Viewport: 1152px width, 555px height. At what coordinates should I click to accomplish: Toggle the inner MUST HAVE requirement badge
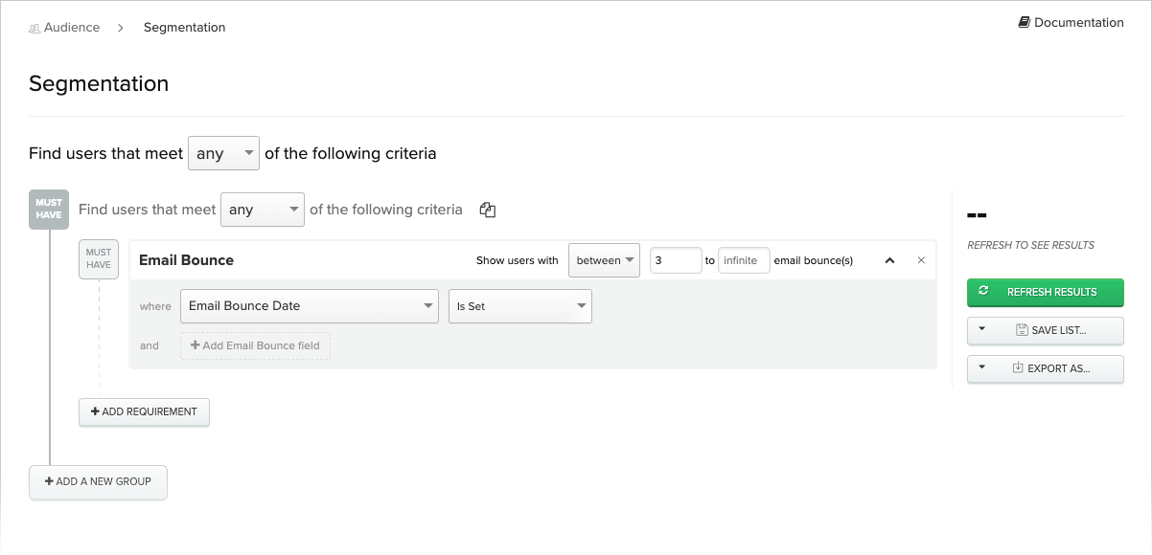tap(99, 259)
